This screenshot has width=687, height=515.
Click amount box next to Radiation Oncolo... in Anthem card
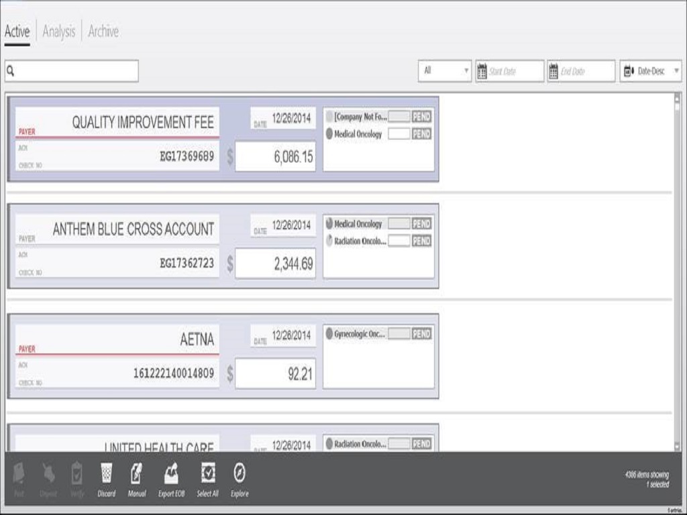(x=399, y=241)
